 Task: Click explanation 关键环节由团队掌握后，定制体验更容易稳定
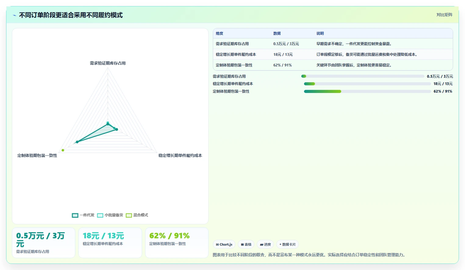click(354, 65)
